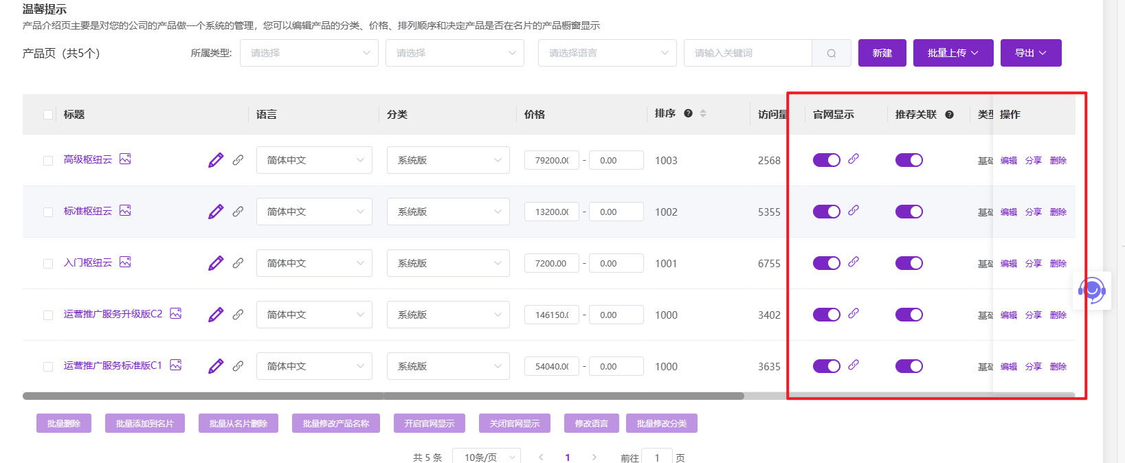Screen dimensions: 1125x463
Task: Click the 推荐关联 help question mark icon
Action: (x=949, y=115)
